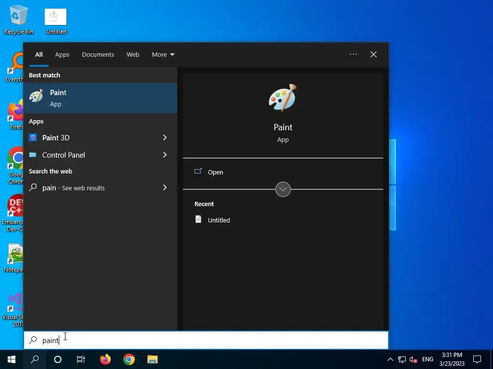Launch Firefox from the taskbar
Viewport: 493px width, 369px height.
click(x=105, y=359)
